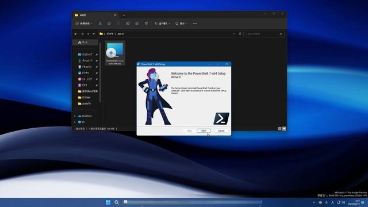
Task: Open the Windows Start menu
Action: point(108,202)
